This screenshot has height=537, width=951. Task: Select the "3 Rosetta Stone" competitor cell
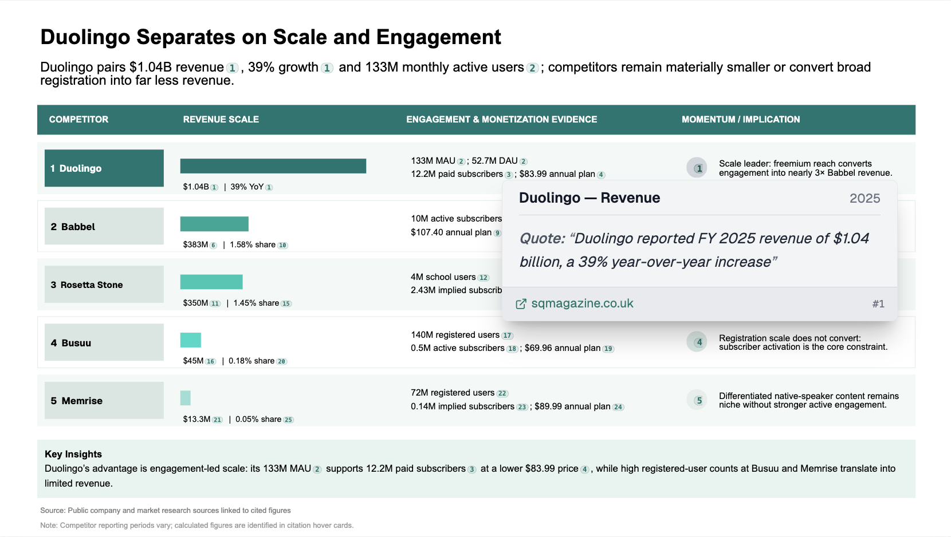pos(104,285)
